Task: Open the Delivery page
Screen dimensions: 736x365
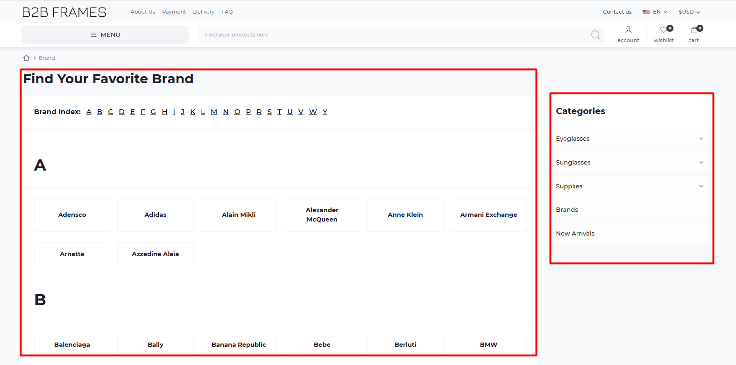Action: pos(204,12)
